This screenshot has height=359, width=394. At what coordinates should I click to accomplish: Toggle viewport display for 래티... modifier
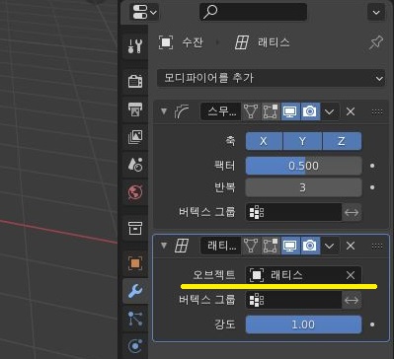point(290,246)
